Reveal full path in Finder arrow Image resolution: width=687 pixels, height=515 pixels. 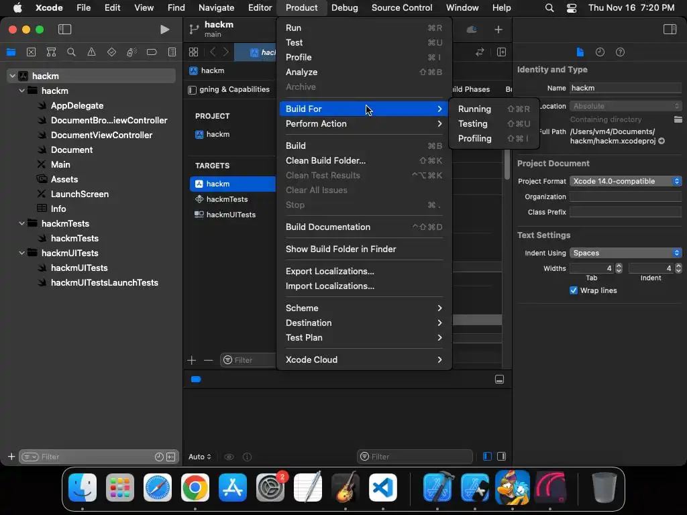pos(662,141)
